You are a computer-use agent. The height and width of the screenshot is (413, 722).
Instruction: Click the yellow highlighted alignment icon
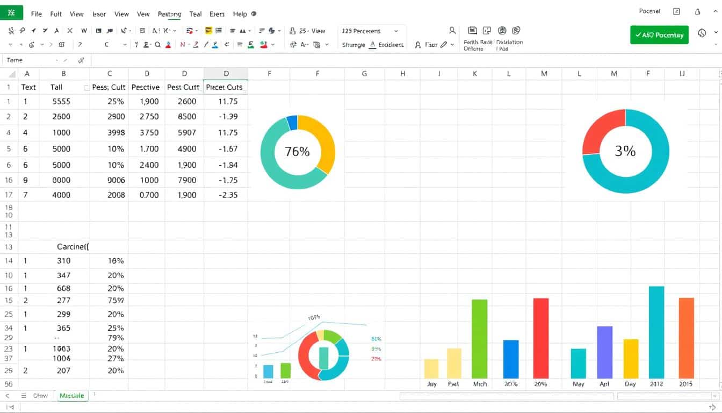[x=209, y=31]
